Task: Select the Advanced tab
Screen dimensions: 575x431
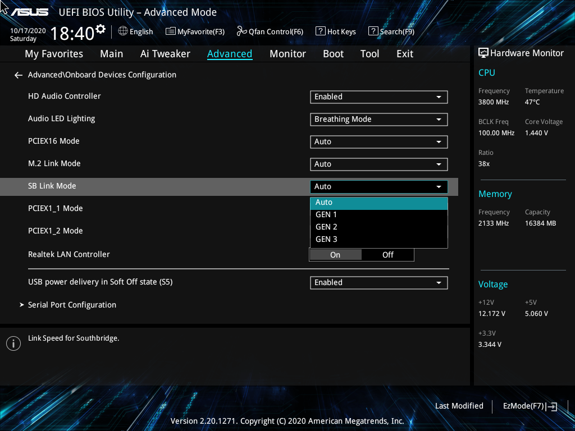Action: (230, 54)
